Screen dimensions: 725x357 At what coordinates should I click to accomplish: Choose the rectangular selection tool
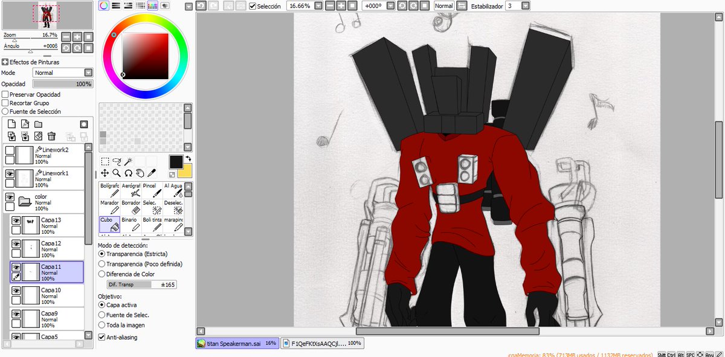pyautogui.click(x=105, y=161)
